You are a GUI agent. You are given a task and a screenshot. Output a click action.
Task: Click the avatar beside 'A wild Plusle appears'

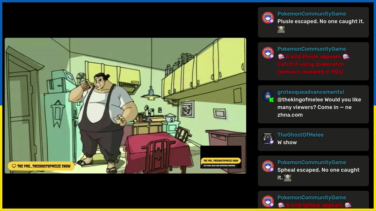pyautogui.click(x=268, y=53)
